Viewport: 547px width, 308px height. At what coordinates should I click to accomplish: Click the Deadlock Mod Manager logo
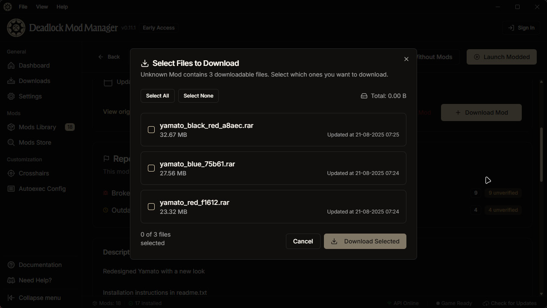coord(16,28)
